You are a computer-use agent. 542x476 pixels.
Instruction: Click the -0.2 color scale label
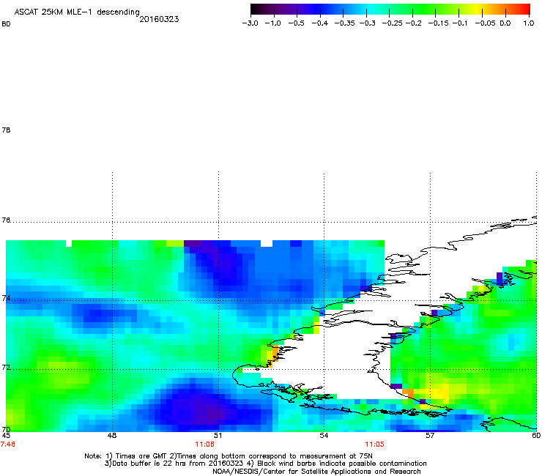(413, 23)
